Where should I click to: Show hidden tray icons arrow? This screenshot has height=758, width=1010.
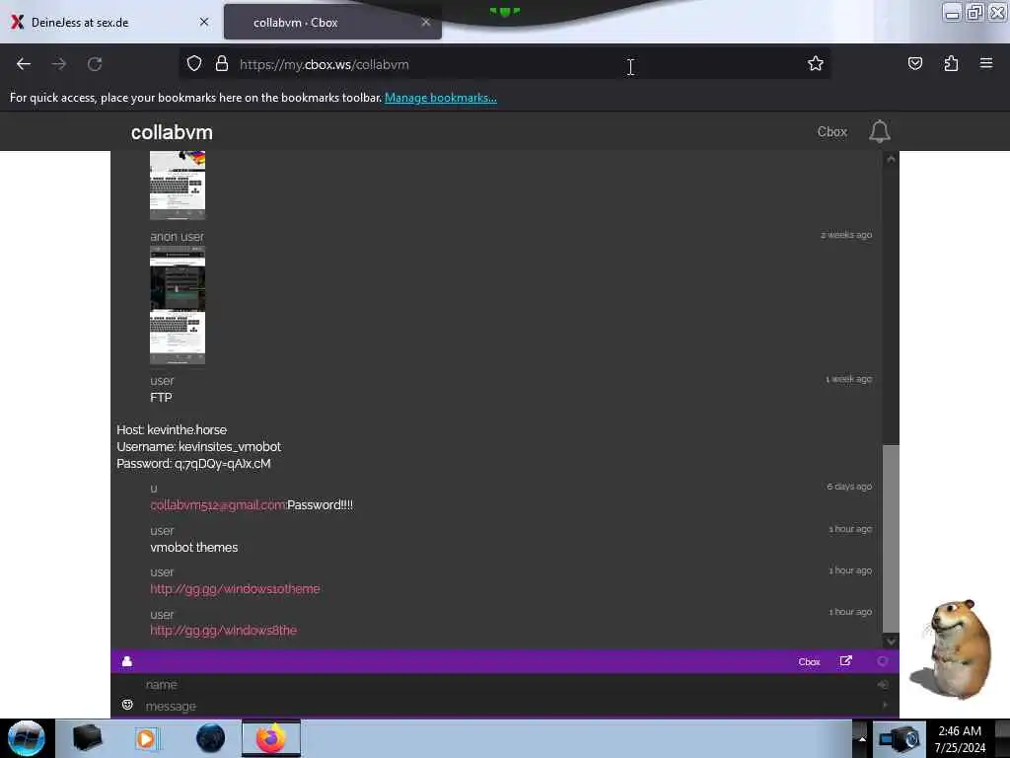coord(862,739)
